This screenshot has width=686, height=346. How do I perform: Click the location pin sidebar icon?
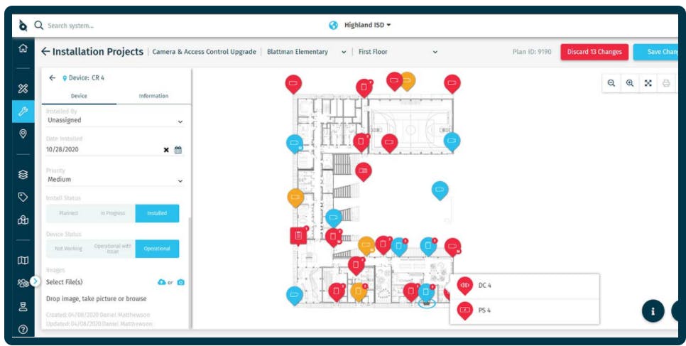[23, 134]
